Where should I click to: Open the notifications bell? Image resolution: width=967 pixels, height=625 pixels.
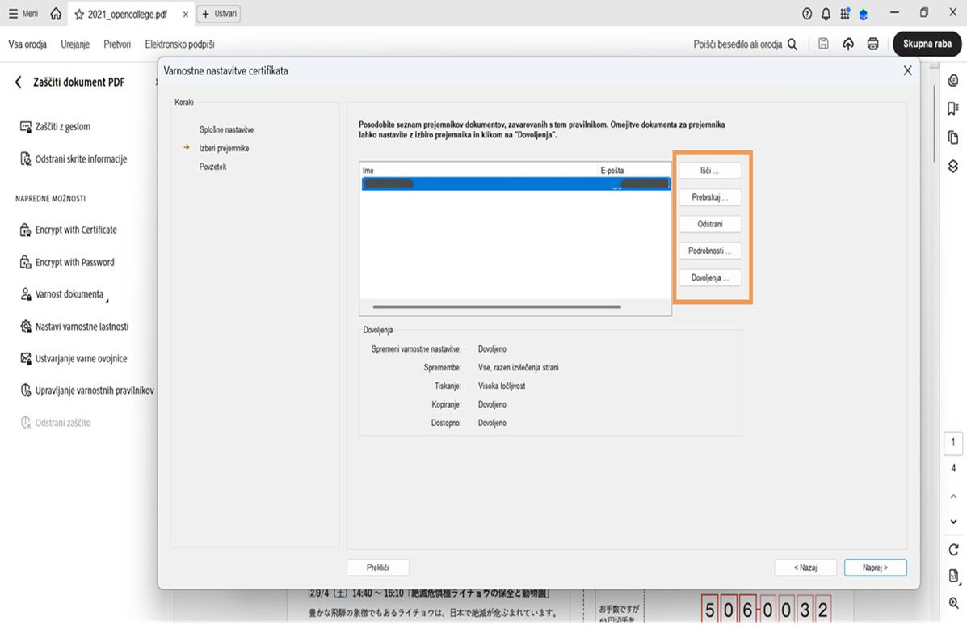(826, 14)
